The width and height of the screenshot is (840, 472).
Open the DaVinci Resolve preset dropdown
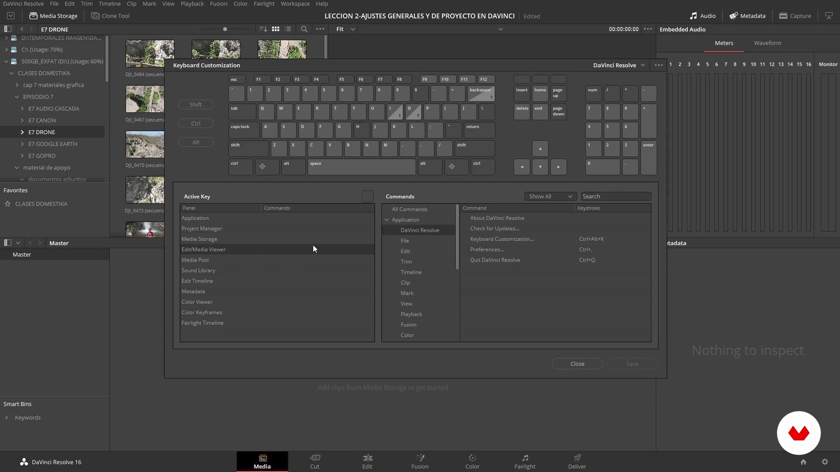click(x=619, y=65)
